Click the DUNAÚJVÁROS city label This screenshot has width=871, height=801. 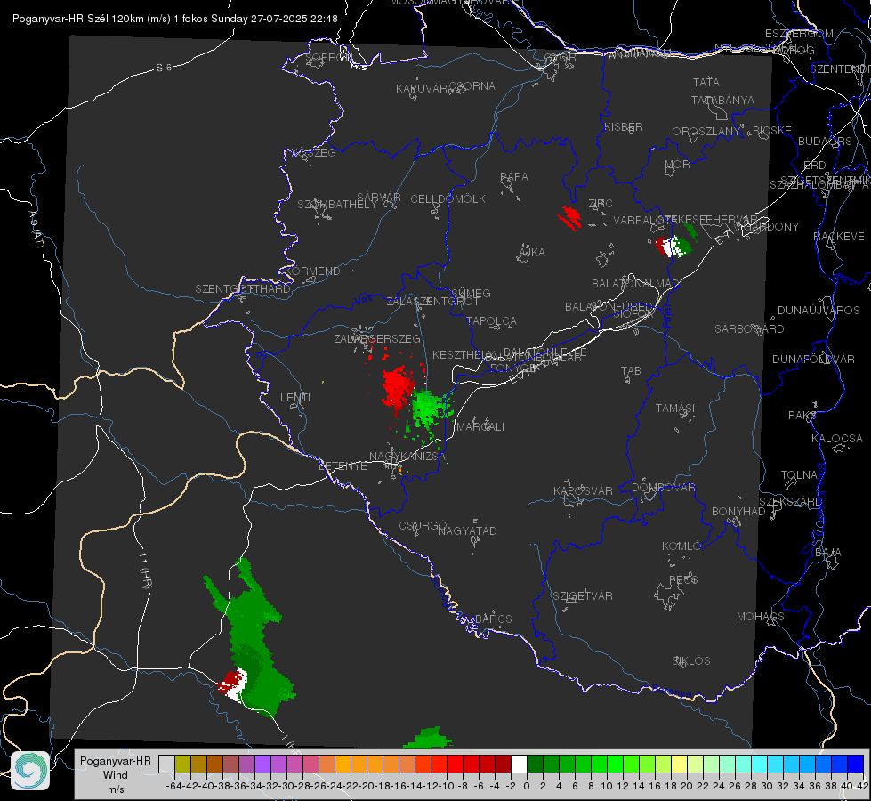click(x=819, y=311)
